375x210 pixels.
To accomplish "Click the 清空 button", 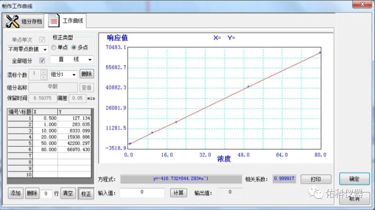I will click(x=68, y=193).
